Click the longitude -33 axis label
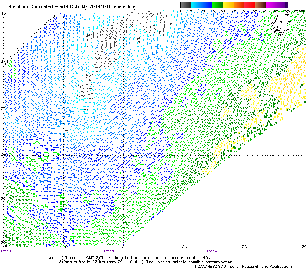 click(x=243, y=247)
